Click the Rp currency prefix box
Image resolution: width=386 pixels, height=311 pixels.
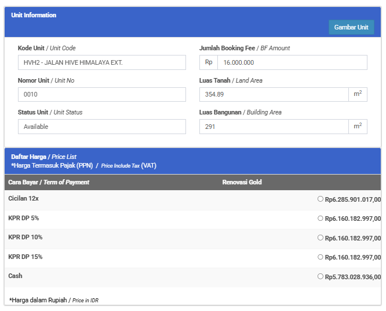click(209, 62)
